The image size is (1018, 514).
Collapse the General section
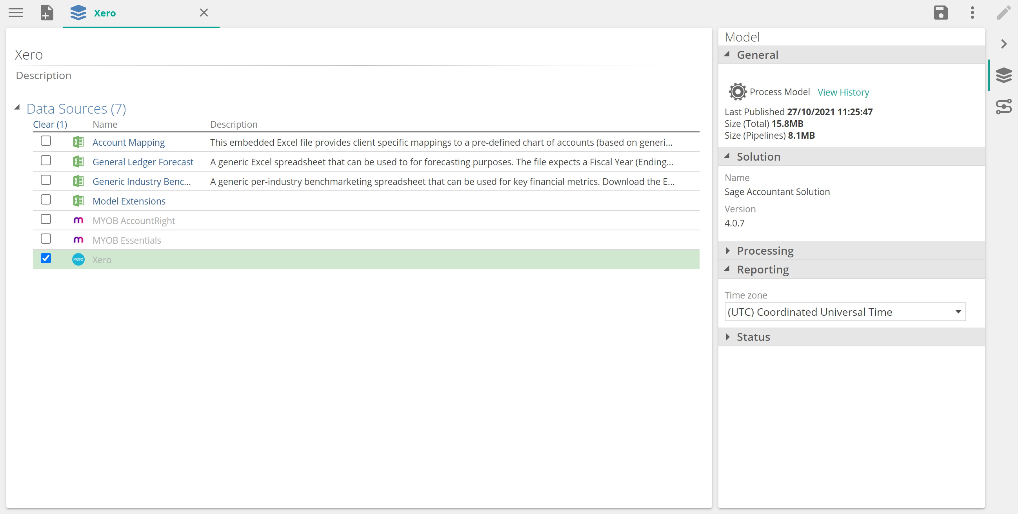(x=727, y=54)
